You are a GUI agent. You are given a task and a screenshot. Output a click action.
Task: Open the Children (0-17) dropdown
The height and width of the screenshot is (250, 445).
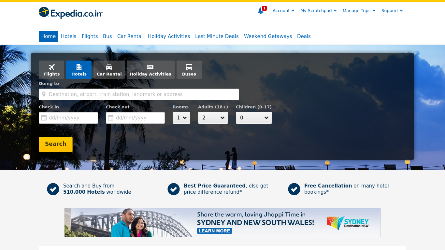point(253,118)
